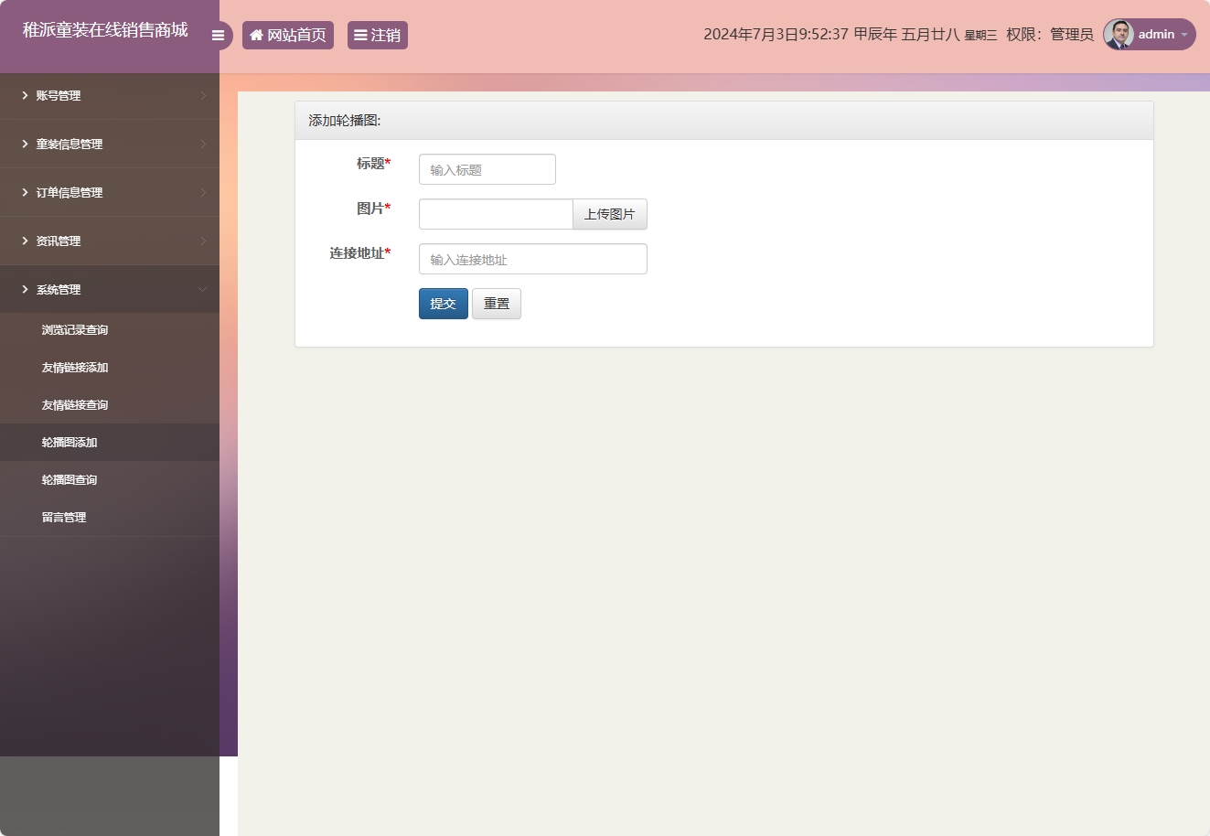
Task: Click the home icon on 网站首页 button
Action: click(x=256, y=35)
